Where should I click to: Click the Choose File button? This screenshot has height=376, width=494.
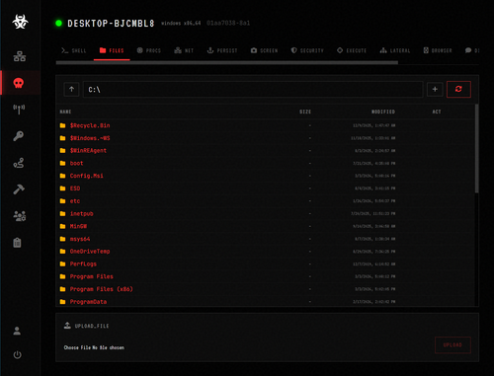pos(77,347)
